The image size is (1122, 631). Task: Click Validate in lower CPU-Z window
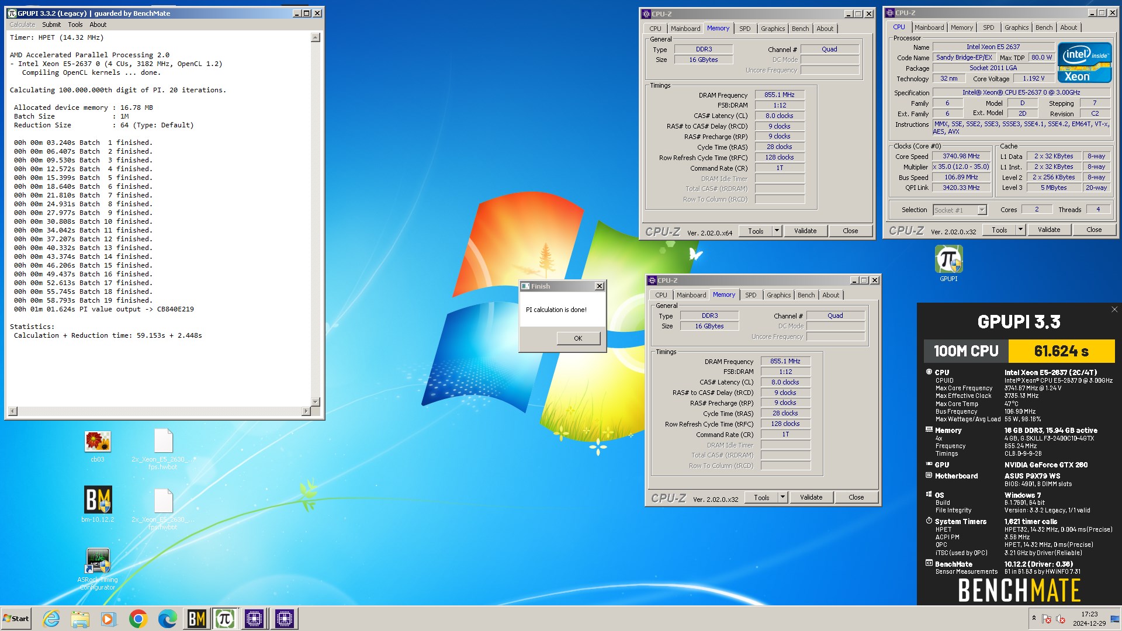tap(811, 497)
